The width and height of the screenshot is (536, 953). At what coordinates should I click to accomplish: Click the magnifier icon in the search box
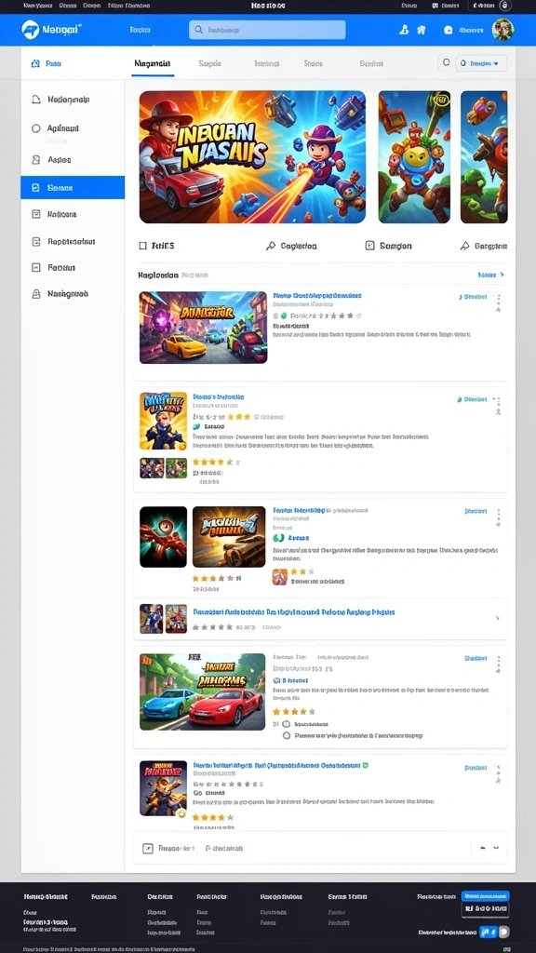[197, 29]
